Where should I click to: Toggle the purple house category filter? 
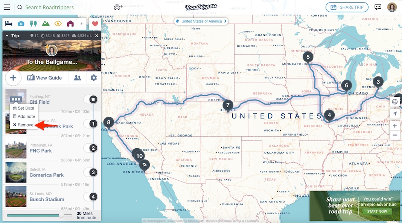70,24
